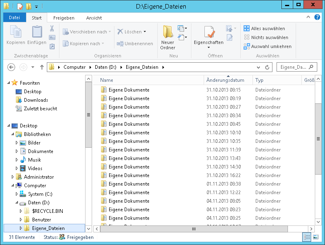Viewport: 325px width, 245px height.
Task: Switch to details view icon
Action: [x=307, y=237]
